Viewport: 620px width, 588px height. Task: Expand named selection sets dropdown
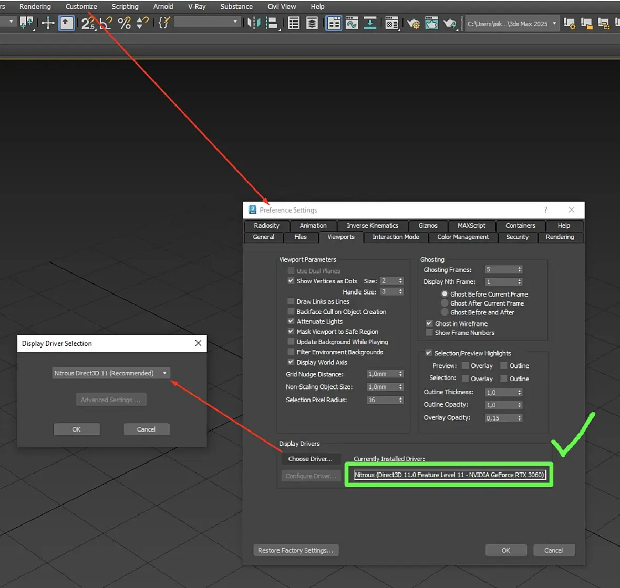coord(235,22)
